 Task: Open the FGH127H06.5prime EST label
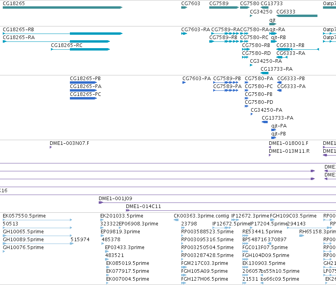(205, 279)
